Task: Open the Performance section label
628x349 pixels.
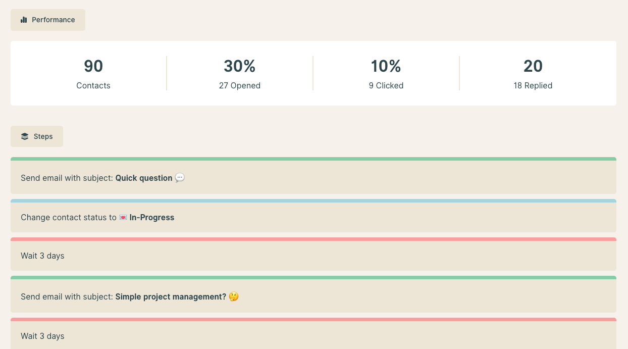Action: 53,20
